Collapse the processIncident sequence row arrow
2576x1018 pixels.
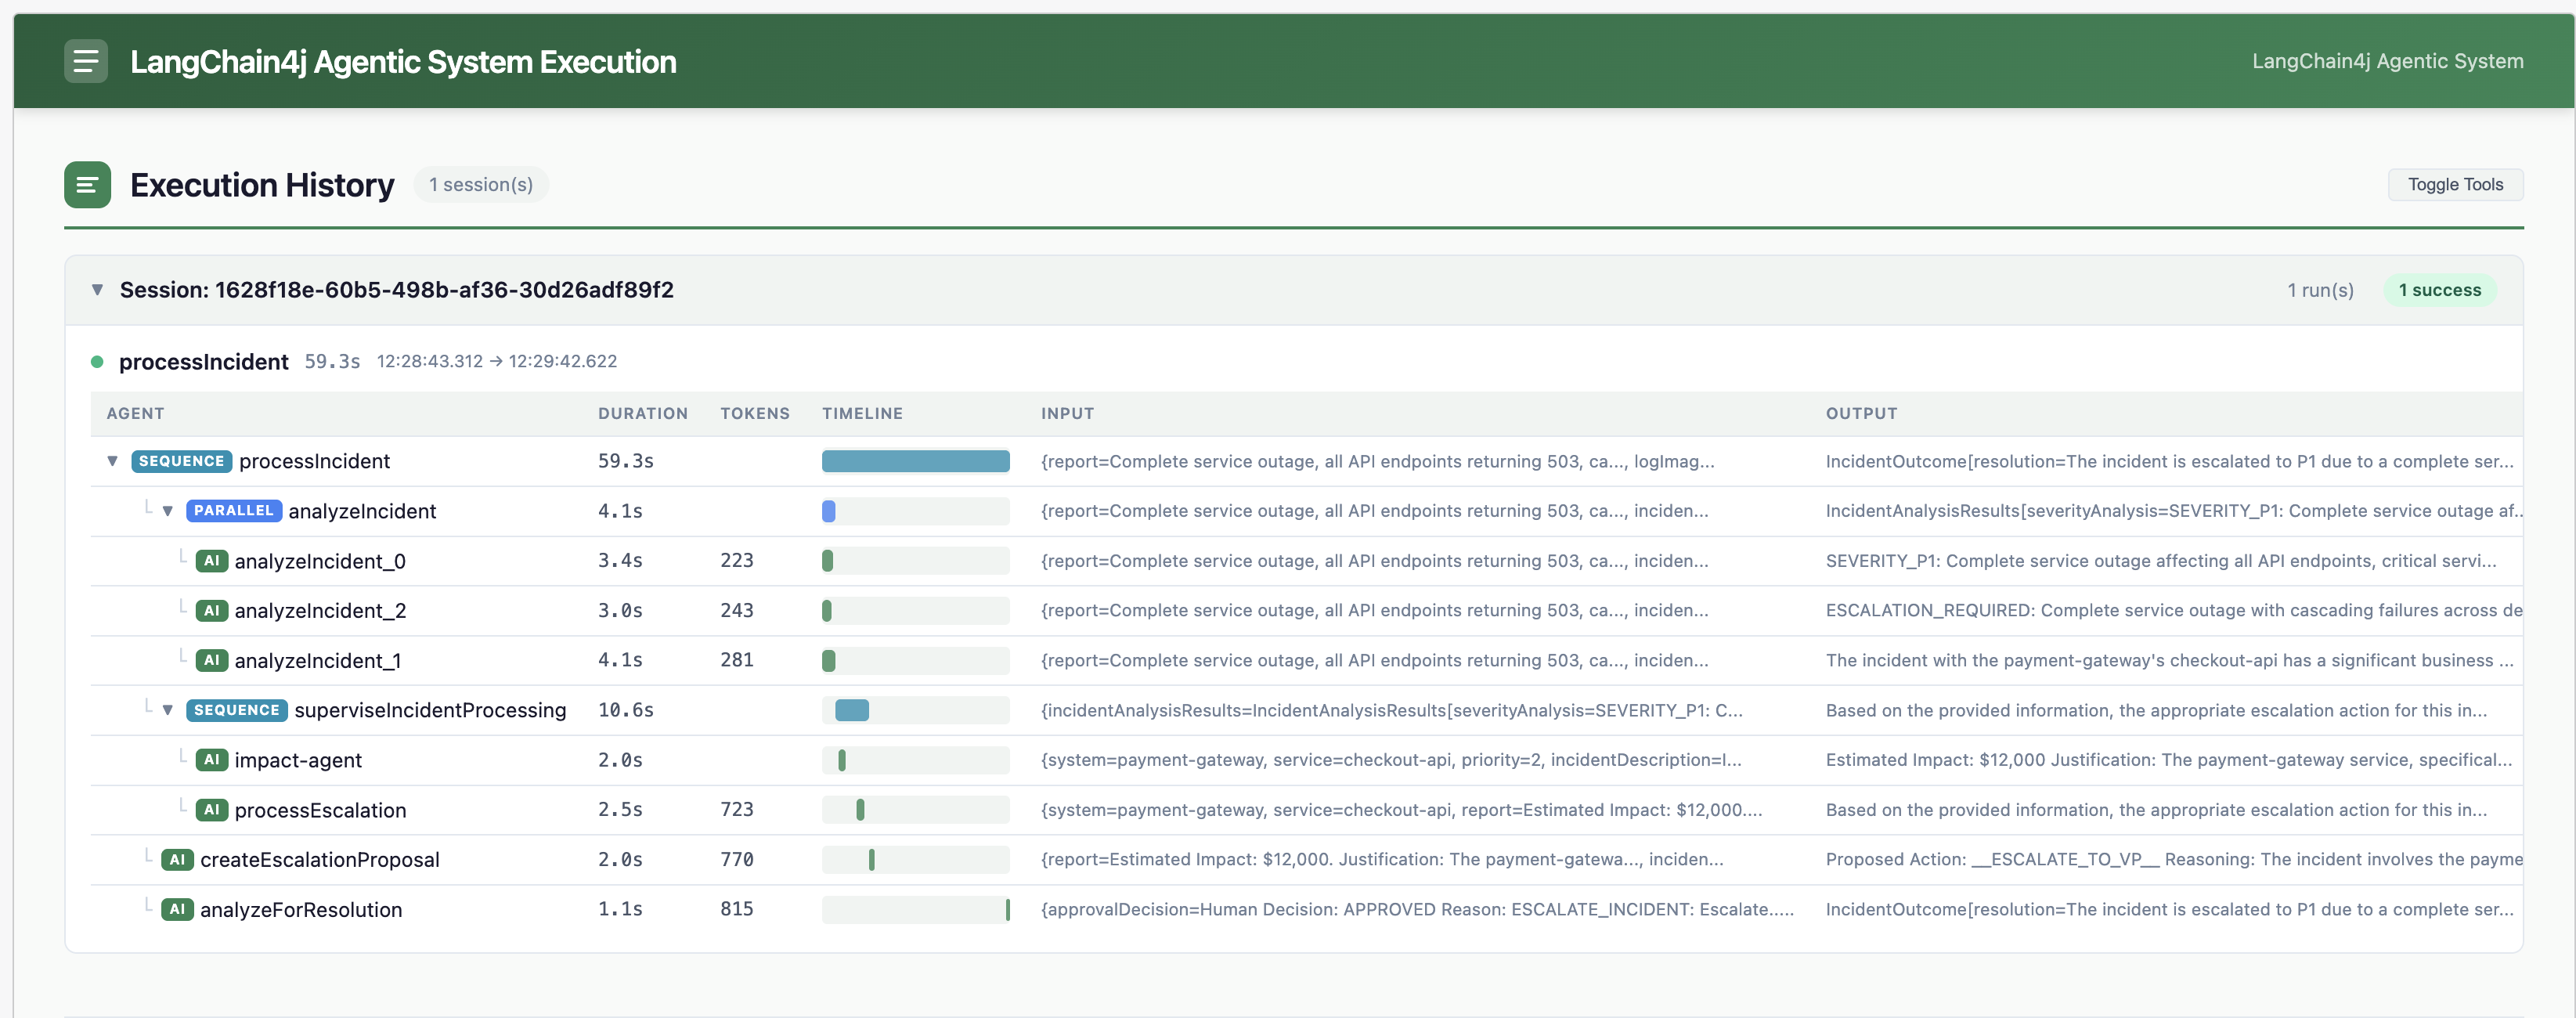pos(112,461)
